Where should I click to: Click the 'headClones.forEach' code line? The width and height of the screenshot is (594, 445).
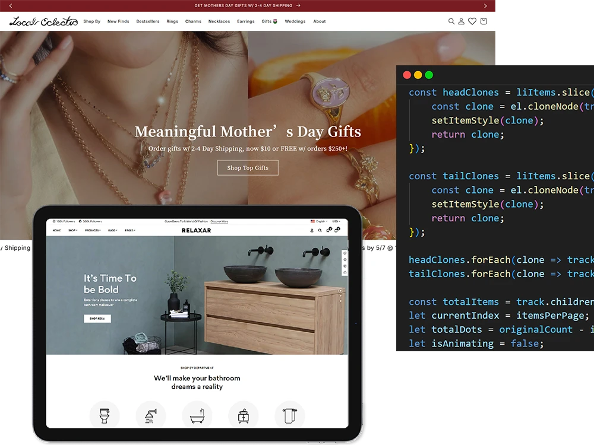pos(501,260)
